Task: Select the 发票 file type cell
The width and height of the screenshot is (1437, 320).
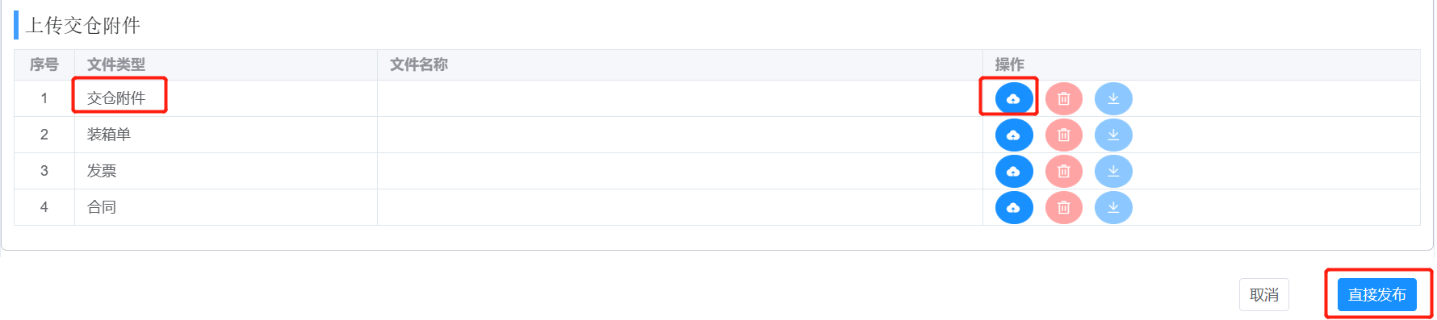Action: point(226,171)
